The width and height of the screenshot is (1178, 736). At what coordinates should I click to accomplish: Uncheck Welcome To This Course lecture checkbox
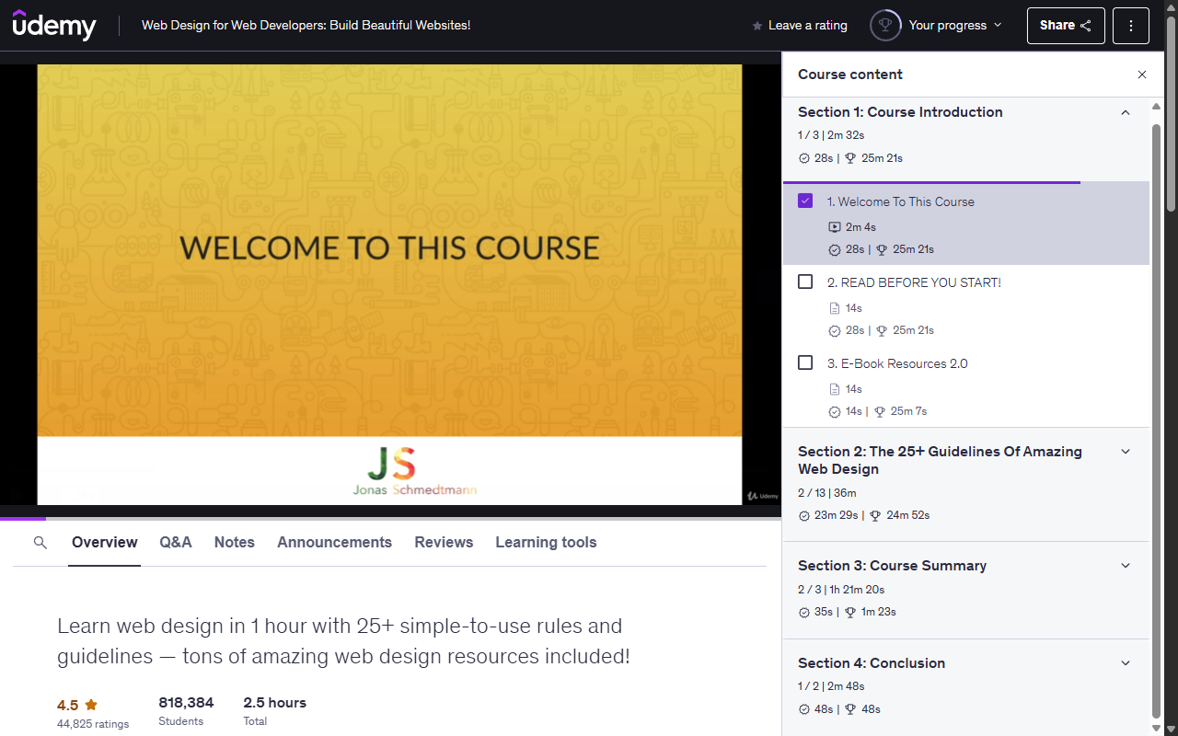click(x=805, y=201)
